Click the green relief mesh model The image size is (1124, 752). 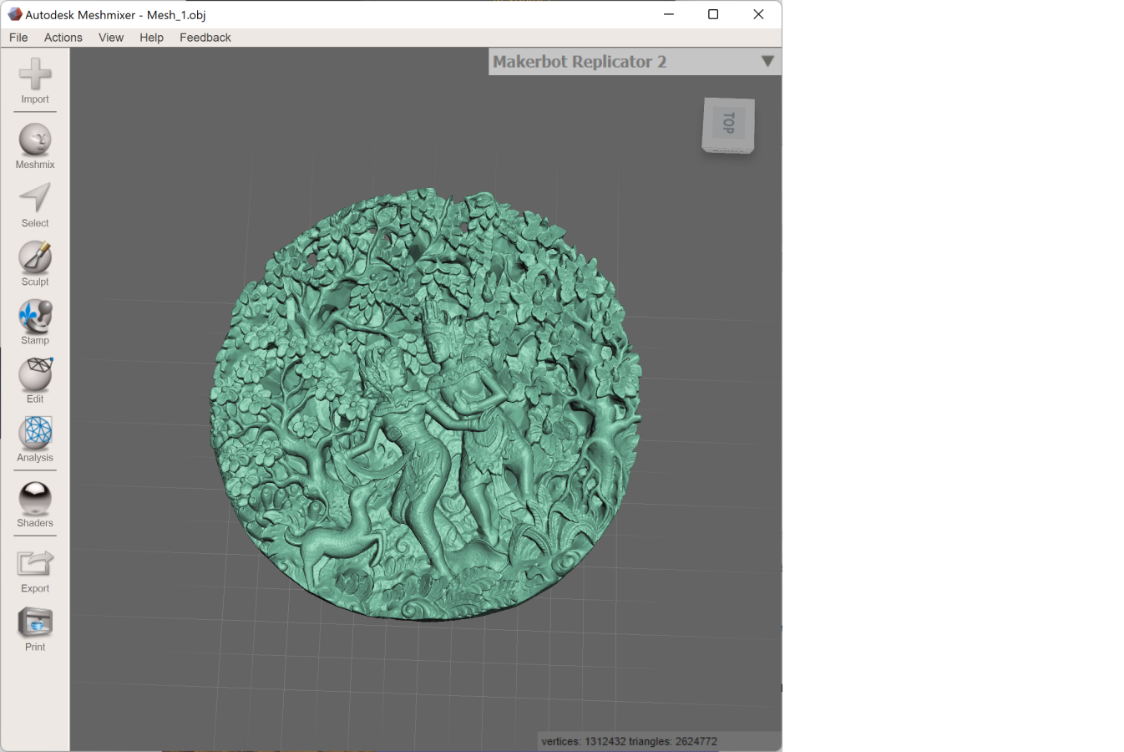[x=426, y=405]
